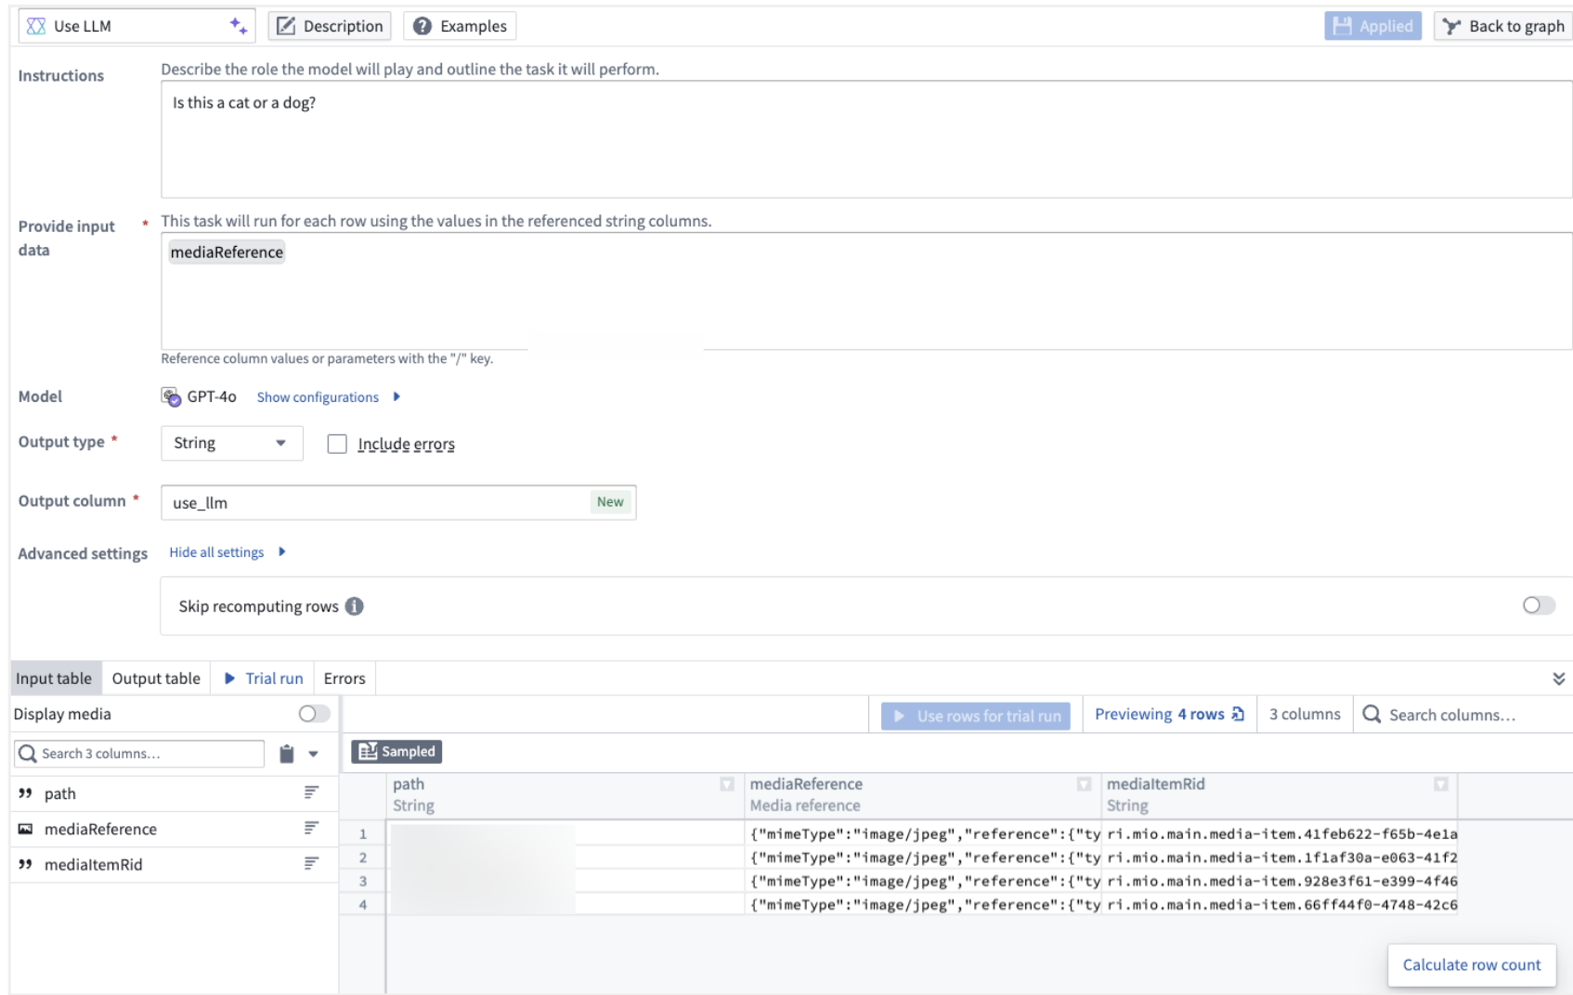The height and width of the screenshot is (995, 1573).
Task: Click the Output column name field
Action: [x=398, y=502]
